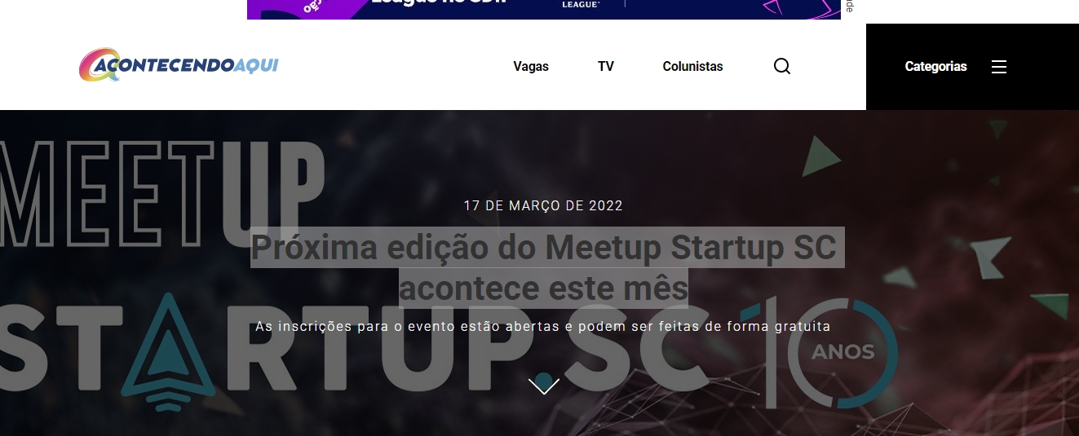Expand the Categorias panel

(x=936, y=67)
